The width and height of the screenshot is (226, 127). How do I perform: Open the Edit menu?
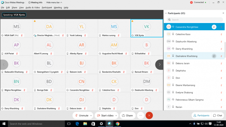point(8,7)
